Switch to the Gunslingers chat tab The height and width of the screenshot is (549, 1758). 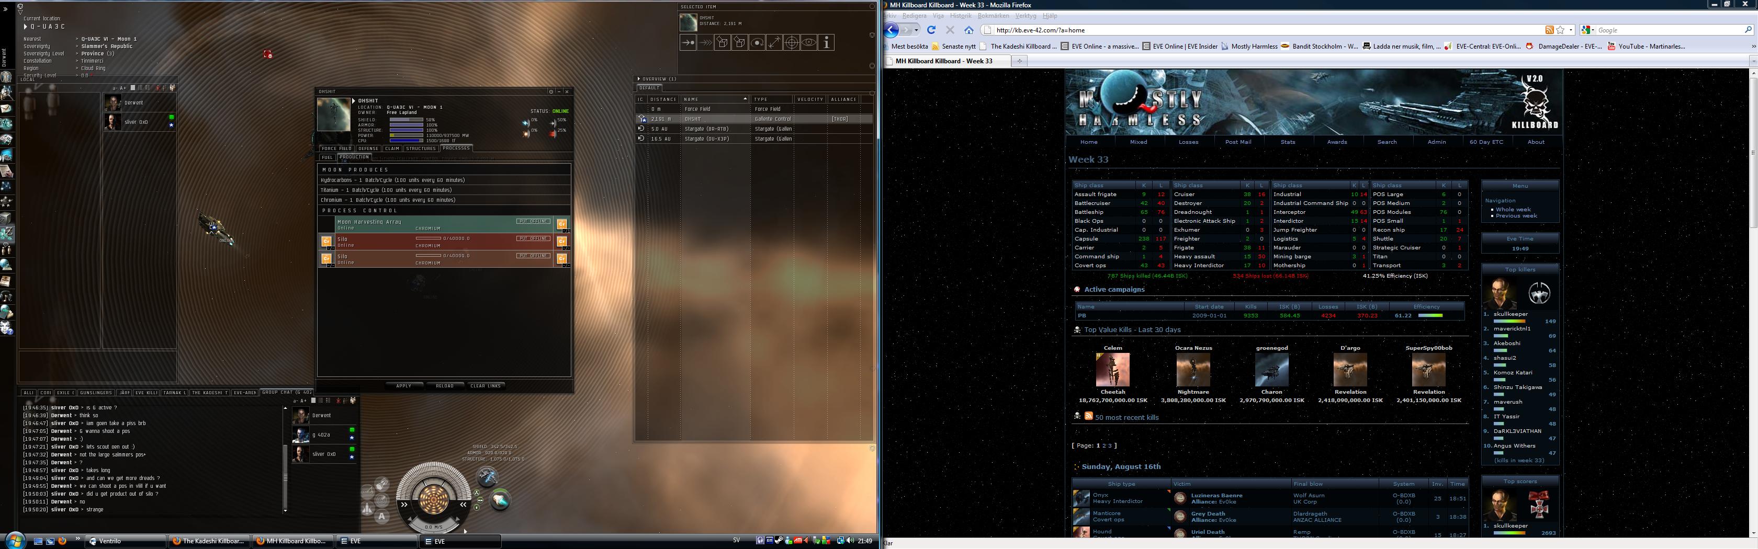[96, 393]
